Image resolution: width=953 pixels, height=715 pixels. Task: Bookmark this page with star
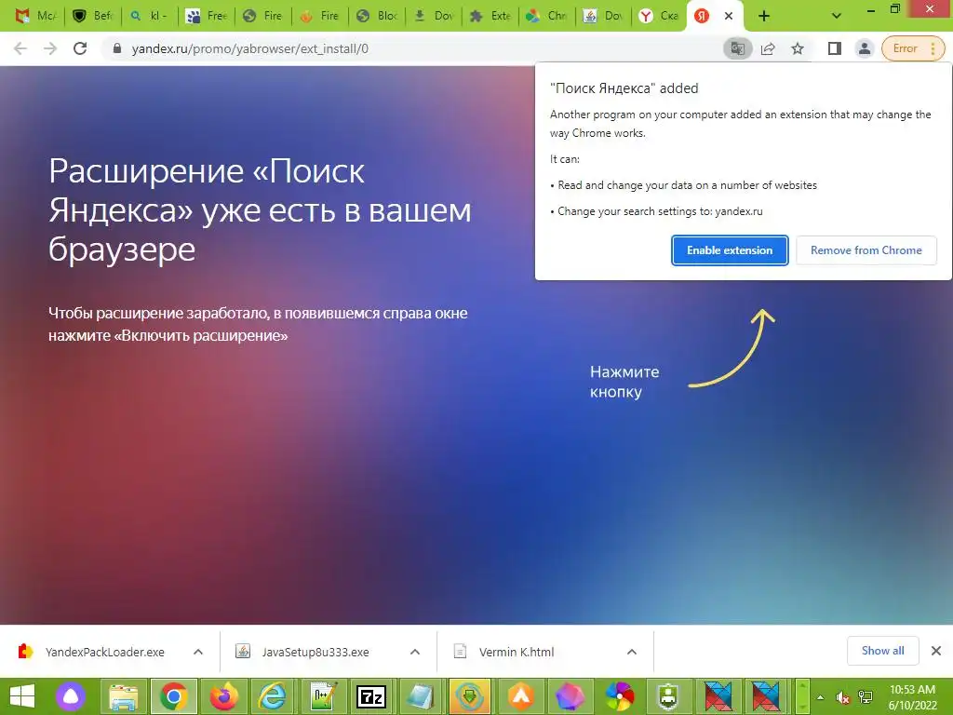click(798, 48)
